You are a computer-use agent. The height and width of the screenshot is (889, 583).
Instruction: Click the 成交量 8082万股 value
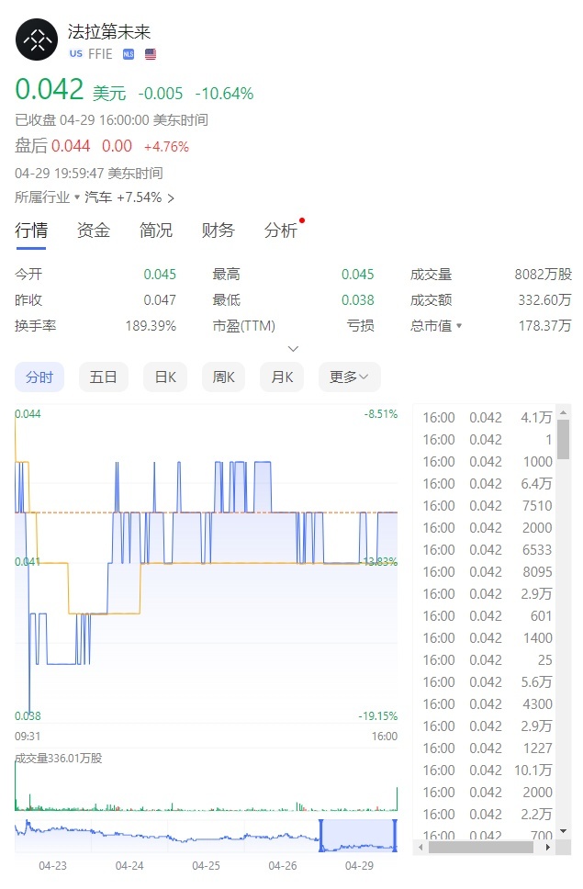point(543,275)
